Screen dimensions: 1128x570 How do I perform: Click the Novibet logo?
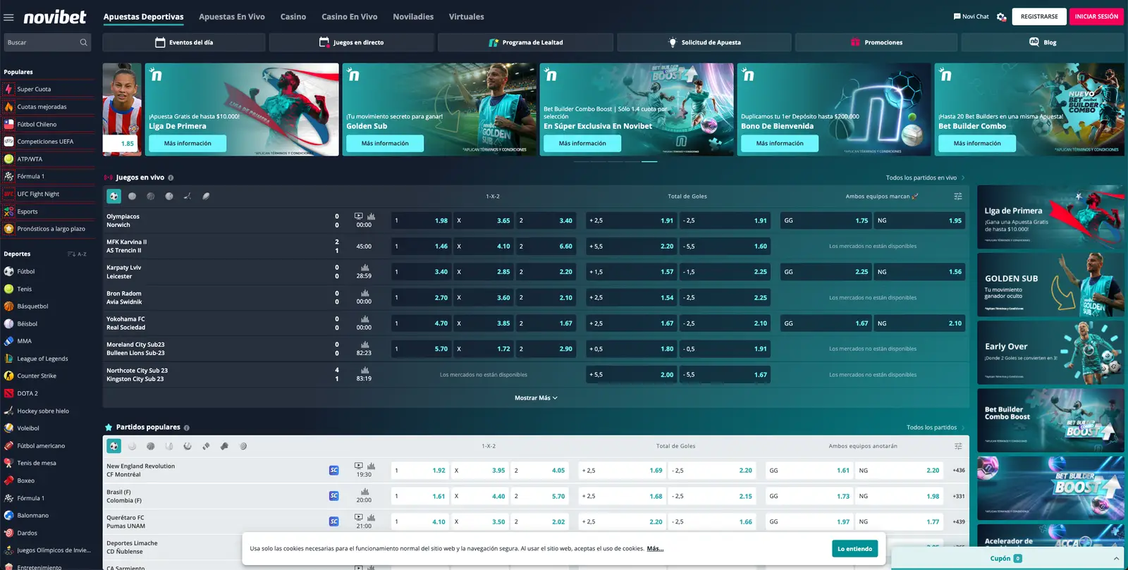(55, 17)
